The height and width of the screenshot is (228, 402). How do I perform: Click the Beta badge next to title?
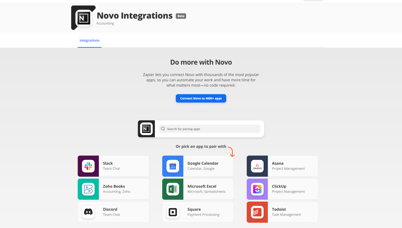pyautogui.click(x=181, y=16)
